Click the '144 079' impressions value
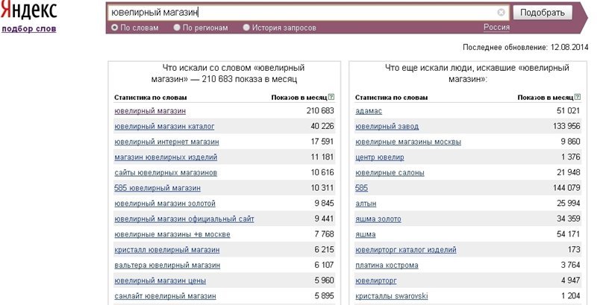Screen dimensions: 597x305 (566, 187)
